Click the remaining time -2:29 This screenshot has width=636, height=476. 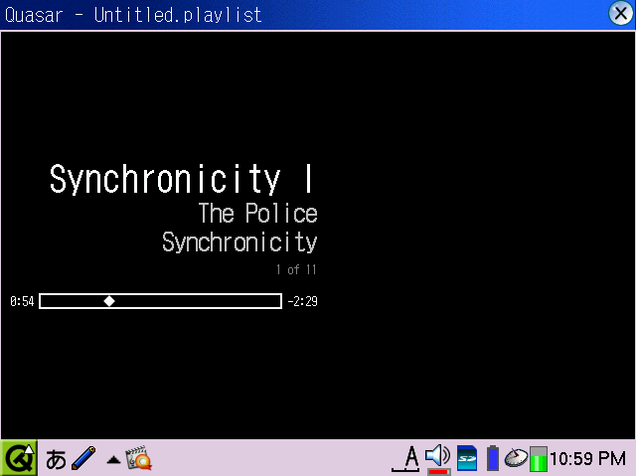(x=302, y=301)
